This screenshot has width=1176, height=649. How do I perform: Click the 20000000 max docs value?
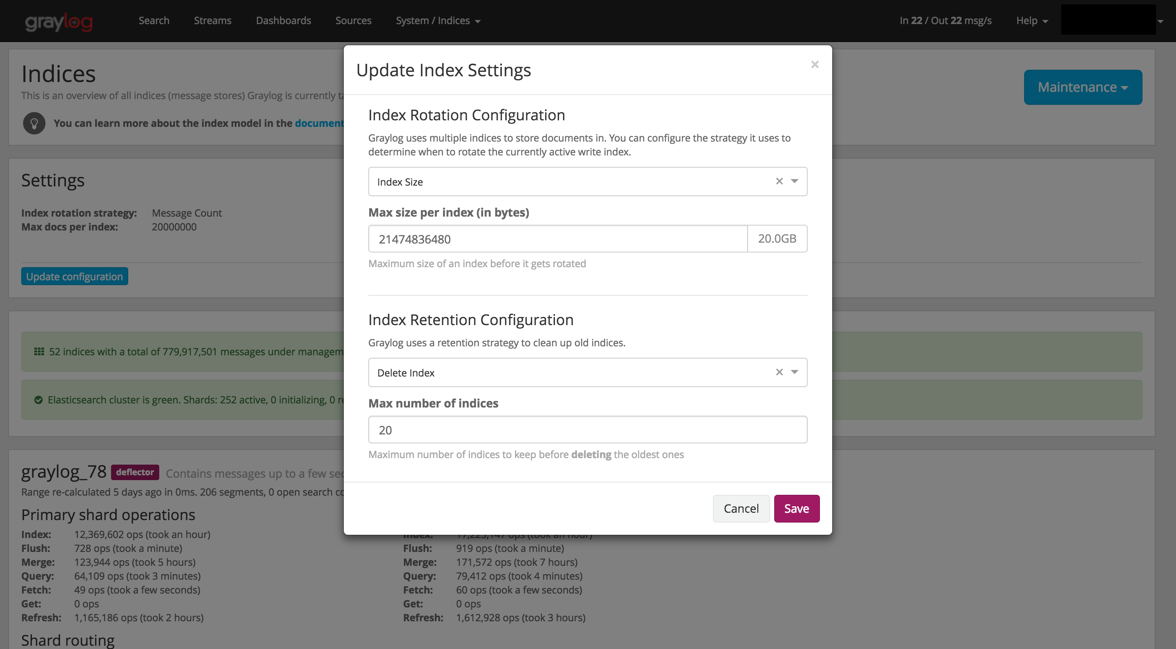click(x=174, y=227)
